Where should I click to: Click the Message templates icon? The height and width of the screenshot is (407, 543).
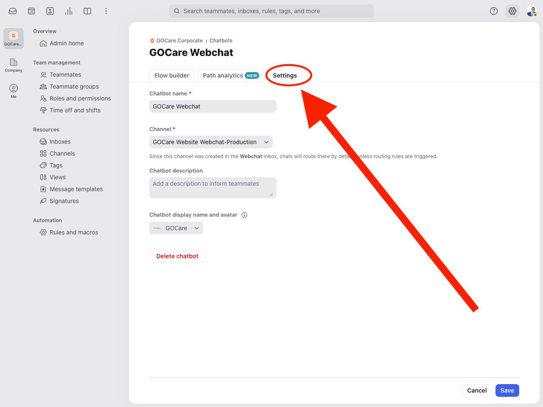pyautogui.click(x=43, y=189)
